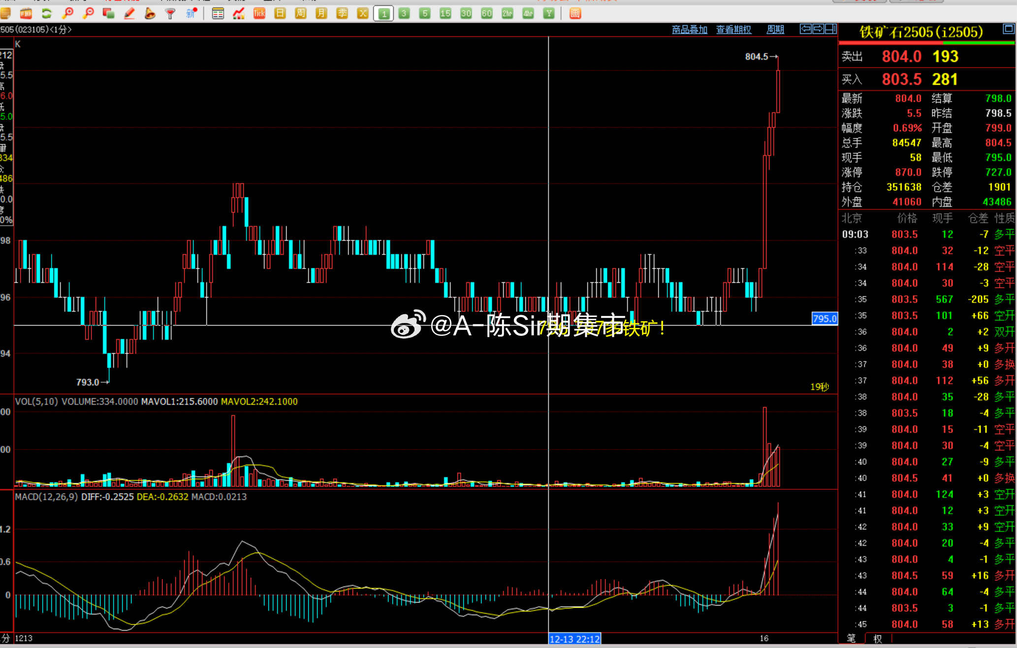Image resolution: width=1017 pixels, height=648 pixels.
Task: Click the 卖出 price 804.0
Action: pos(901,57)
